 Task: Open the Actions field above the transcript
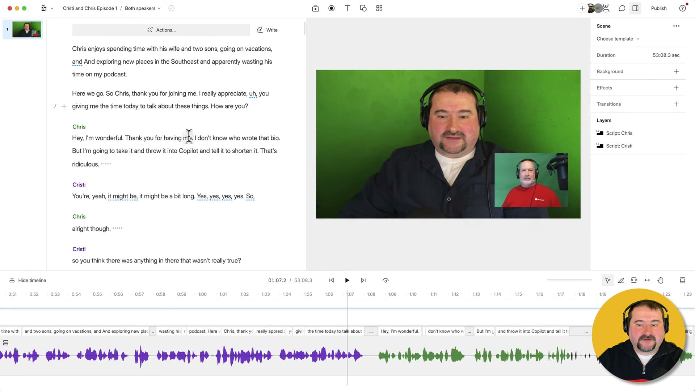pyautogui.click(x=161, y=30)
